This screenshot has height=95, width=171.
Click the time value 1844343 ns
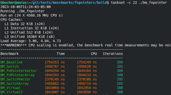click(x=55, y=75)
